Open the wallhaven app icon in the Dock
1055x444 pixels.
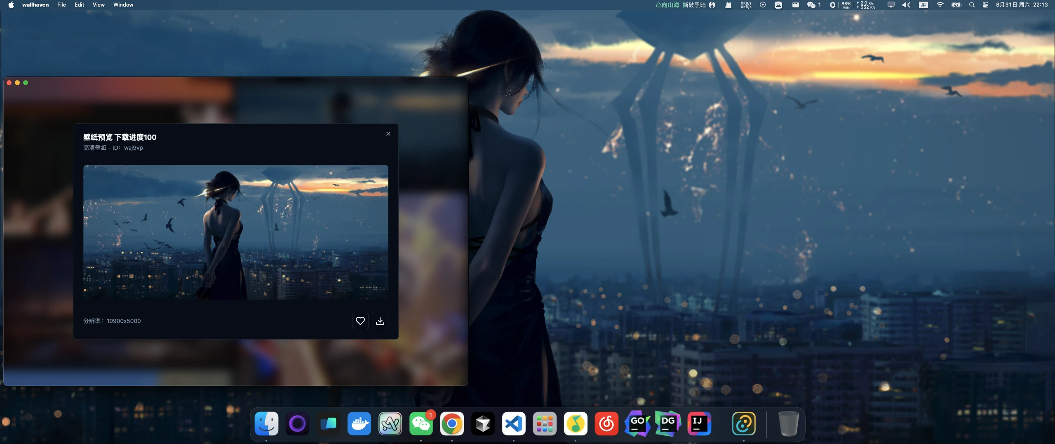coord(744,423)
